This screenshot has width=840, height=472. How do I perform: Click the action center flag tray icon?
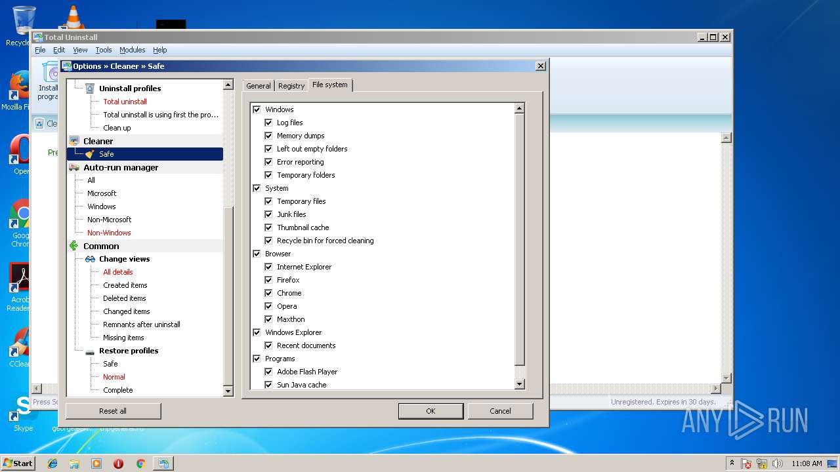(x=746, y=463)
